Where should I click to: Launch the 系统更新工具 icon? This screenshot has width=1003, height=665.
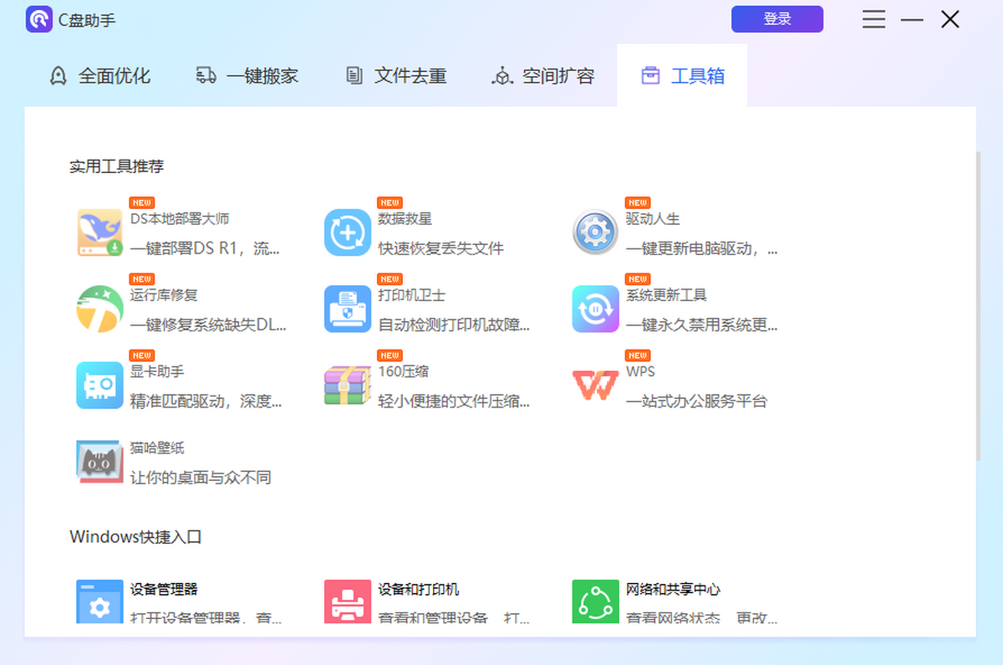tap(594, 309)
